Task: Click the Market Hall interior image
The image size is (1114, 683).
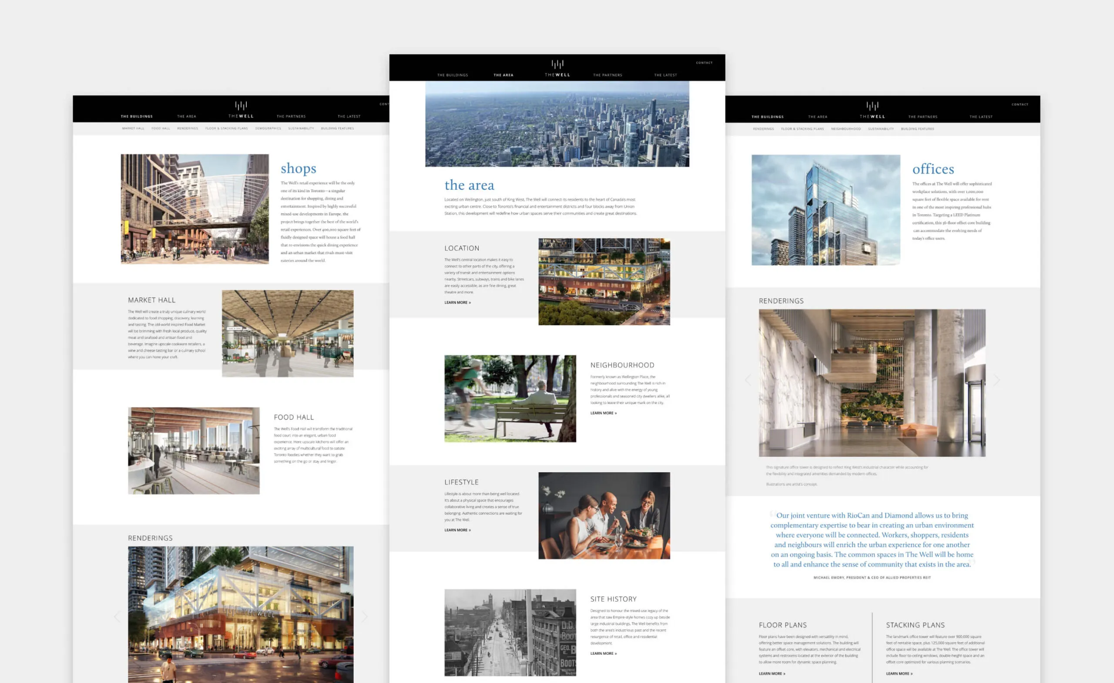Action: click(x=288, y=333)
